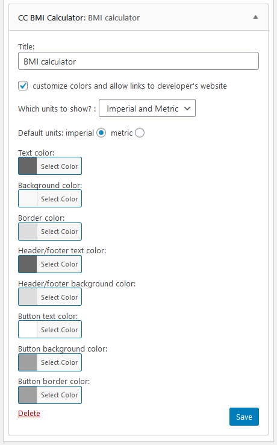277x445 pixels.
Task: Click Select Color for Text color
Action: tap(59, 166)
